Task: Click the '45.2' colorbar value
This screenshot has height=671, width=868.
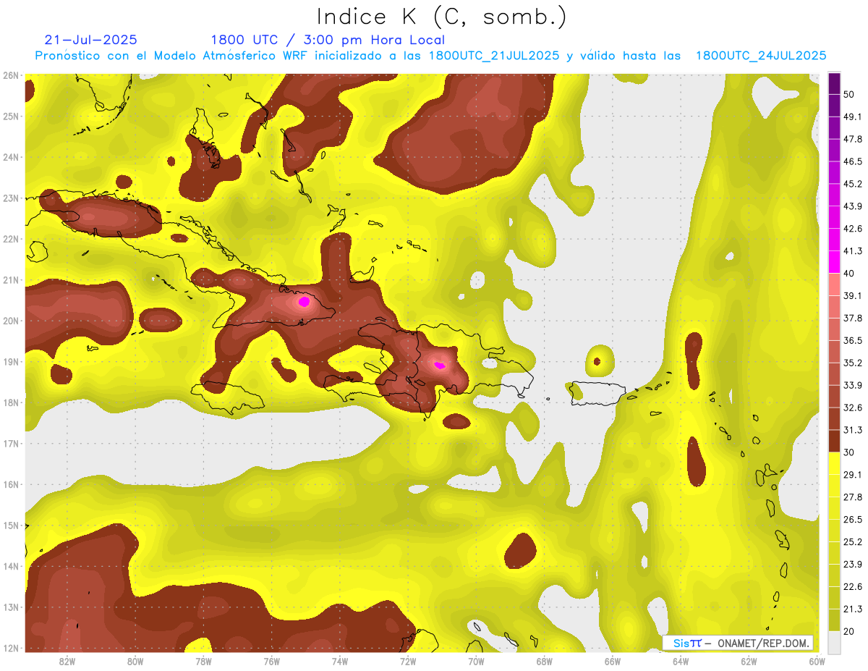Action: click(852, 184)
